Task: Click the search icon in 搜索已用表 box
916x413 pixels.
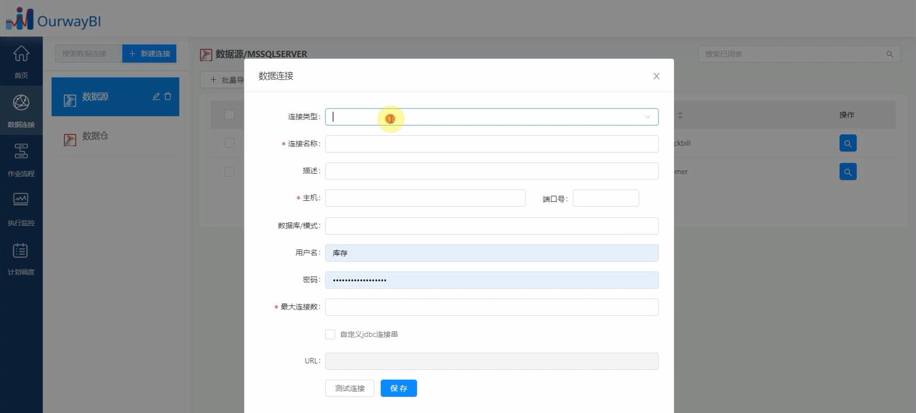Action: (889, 54)
